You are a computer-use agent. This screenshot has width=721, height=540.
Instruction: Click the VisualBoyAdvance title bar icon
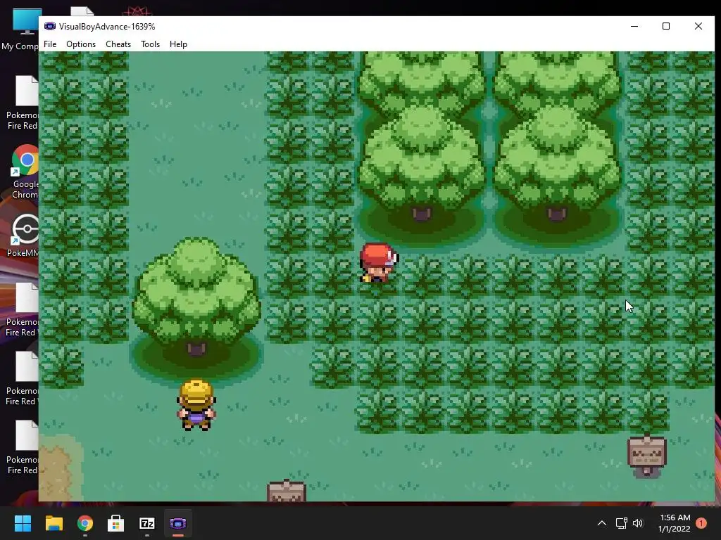50,26
